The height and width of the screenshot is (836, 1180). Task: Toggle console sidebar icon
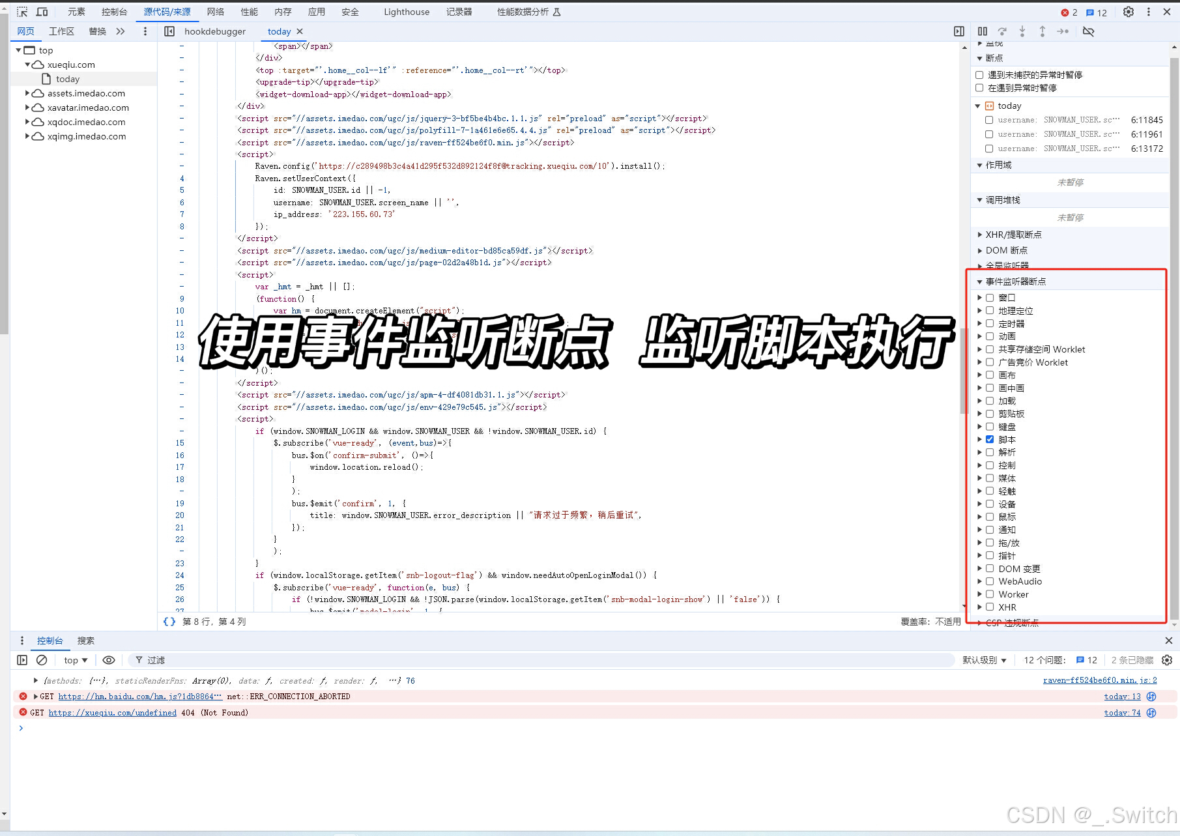[22, 660]
